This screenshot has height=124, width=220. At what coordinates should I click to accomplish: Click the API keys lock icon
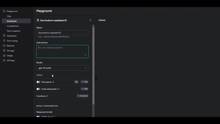pos(4,60)
